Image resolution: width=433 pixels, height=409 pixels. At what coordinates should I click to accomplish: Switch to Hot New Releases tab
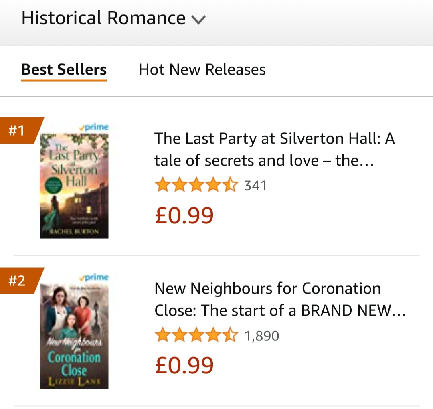click(202, 69)
